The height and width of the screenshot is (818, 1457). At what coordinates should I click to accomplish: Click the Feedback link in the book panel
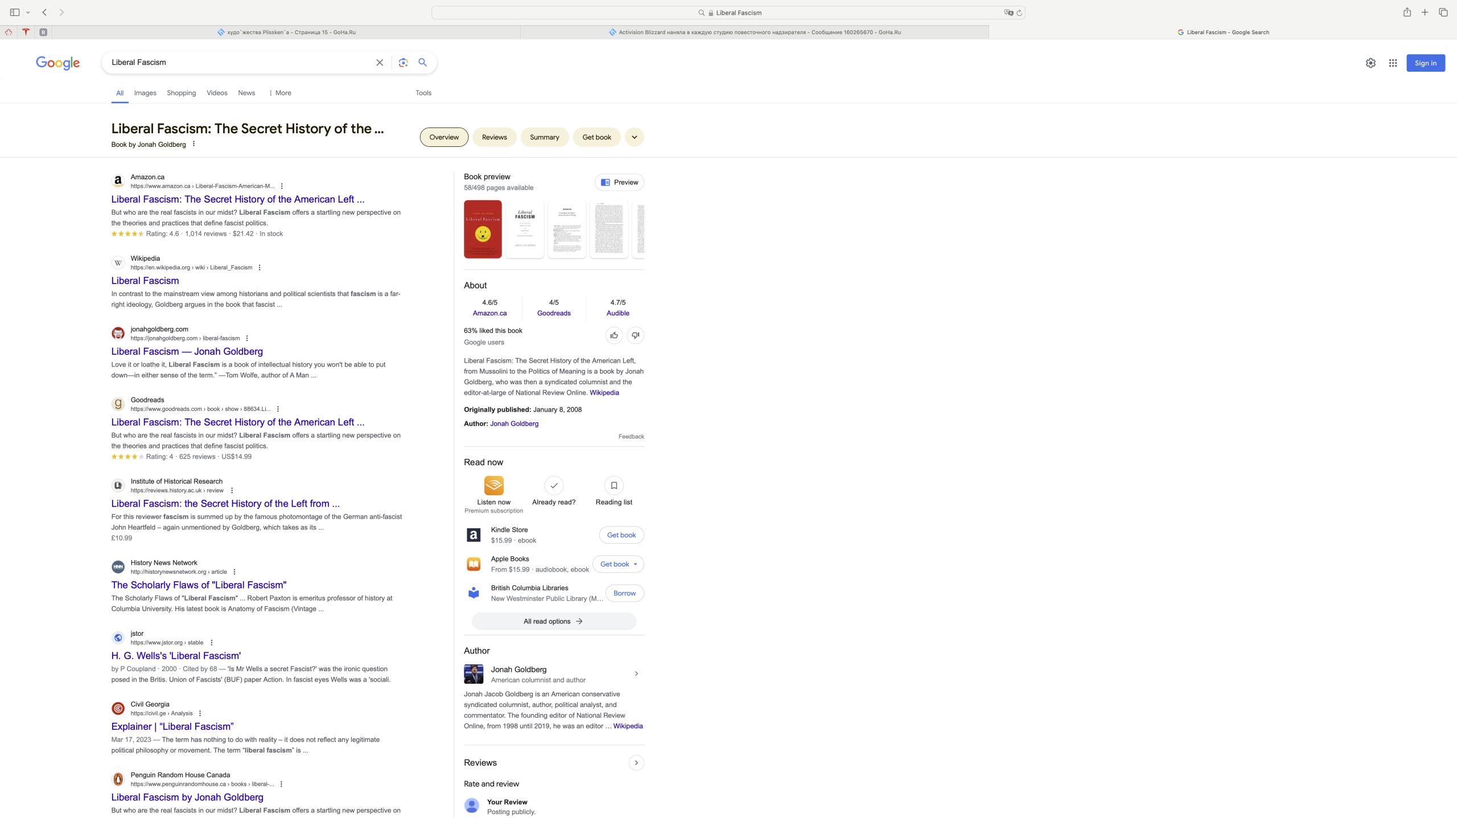631,437
